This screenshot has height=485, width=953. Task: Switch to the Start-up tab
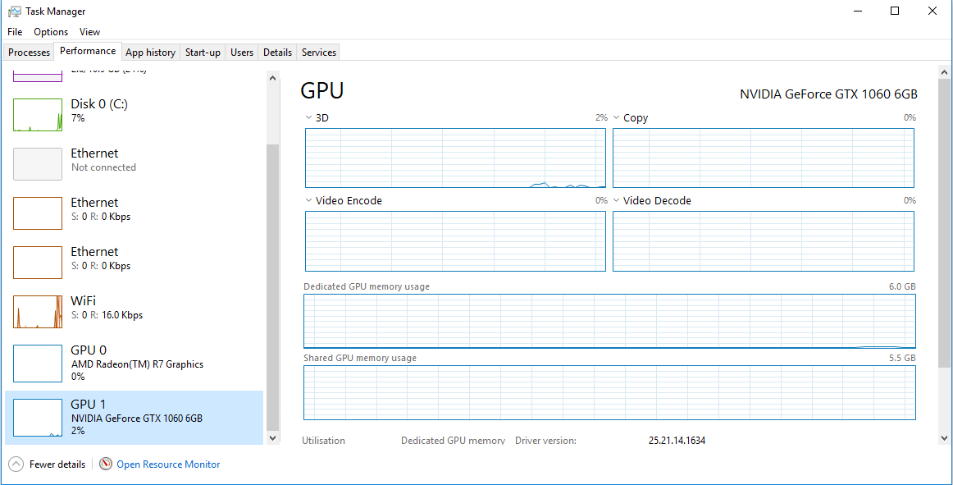tap(202, 52)
